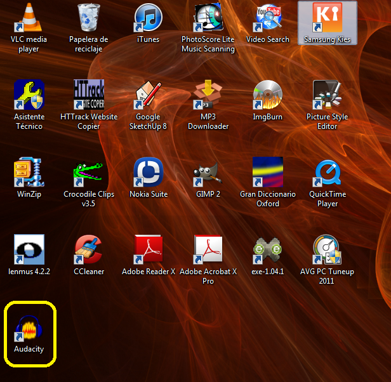Click the iTunes desktop shortcut

[x=149, y=18]
